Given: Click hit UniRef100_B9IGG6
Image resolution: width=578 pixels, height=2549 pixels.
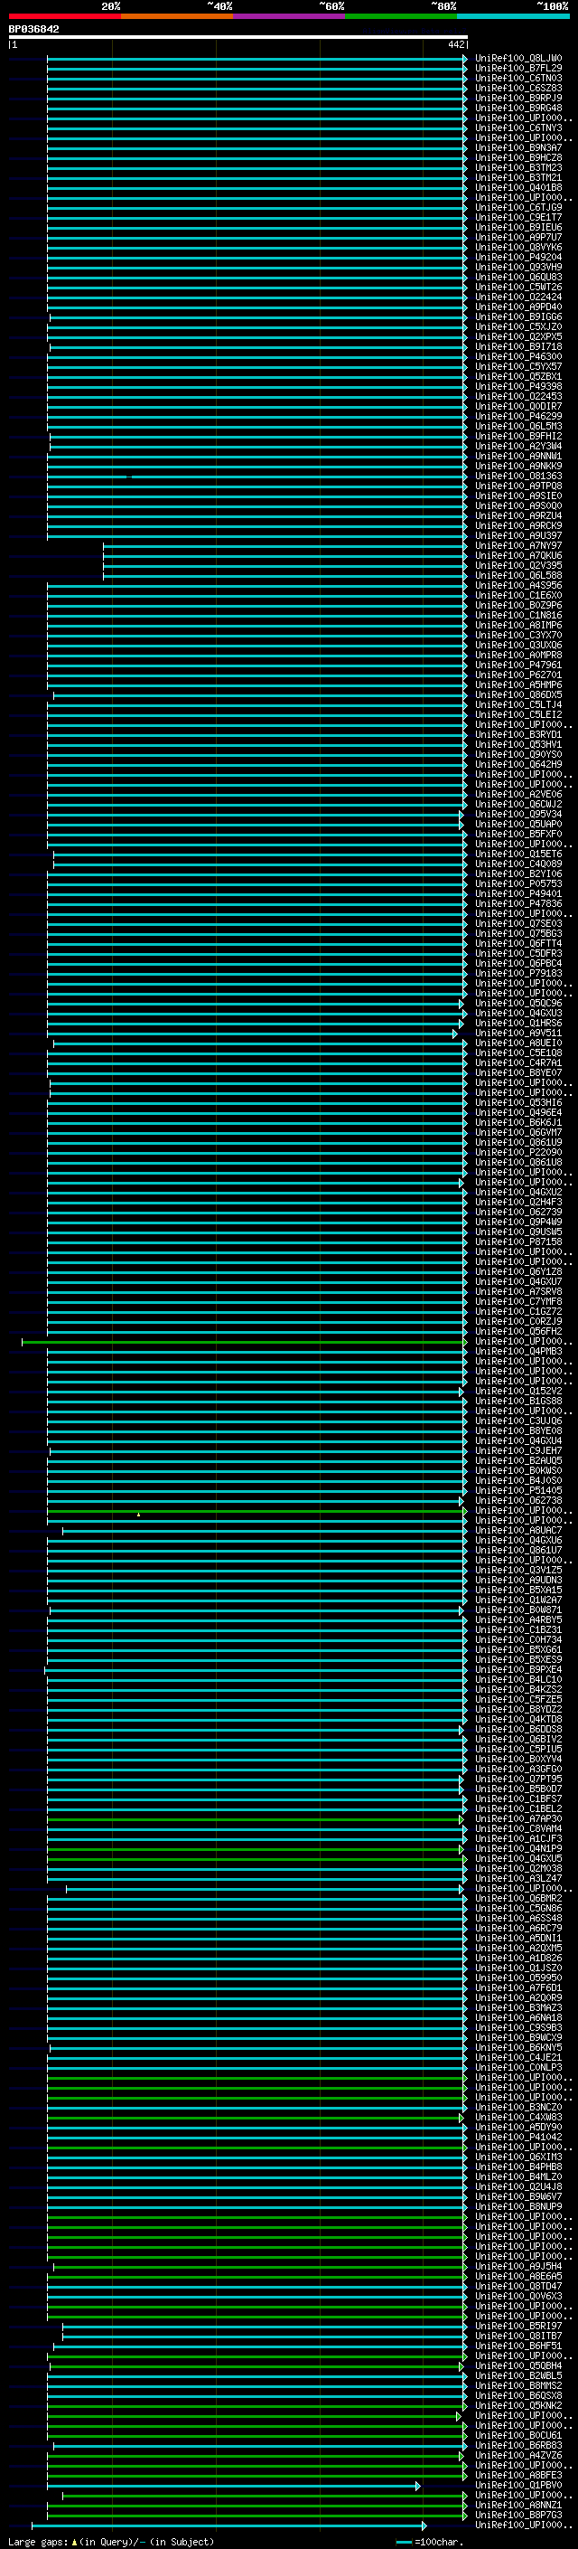Looking at the screenshot, I should [517, 316].
